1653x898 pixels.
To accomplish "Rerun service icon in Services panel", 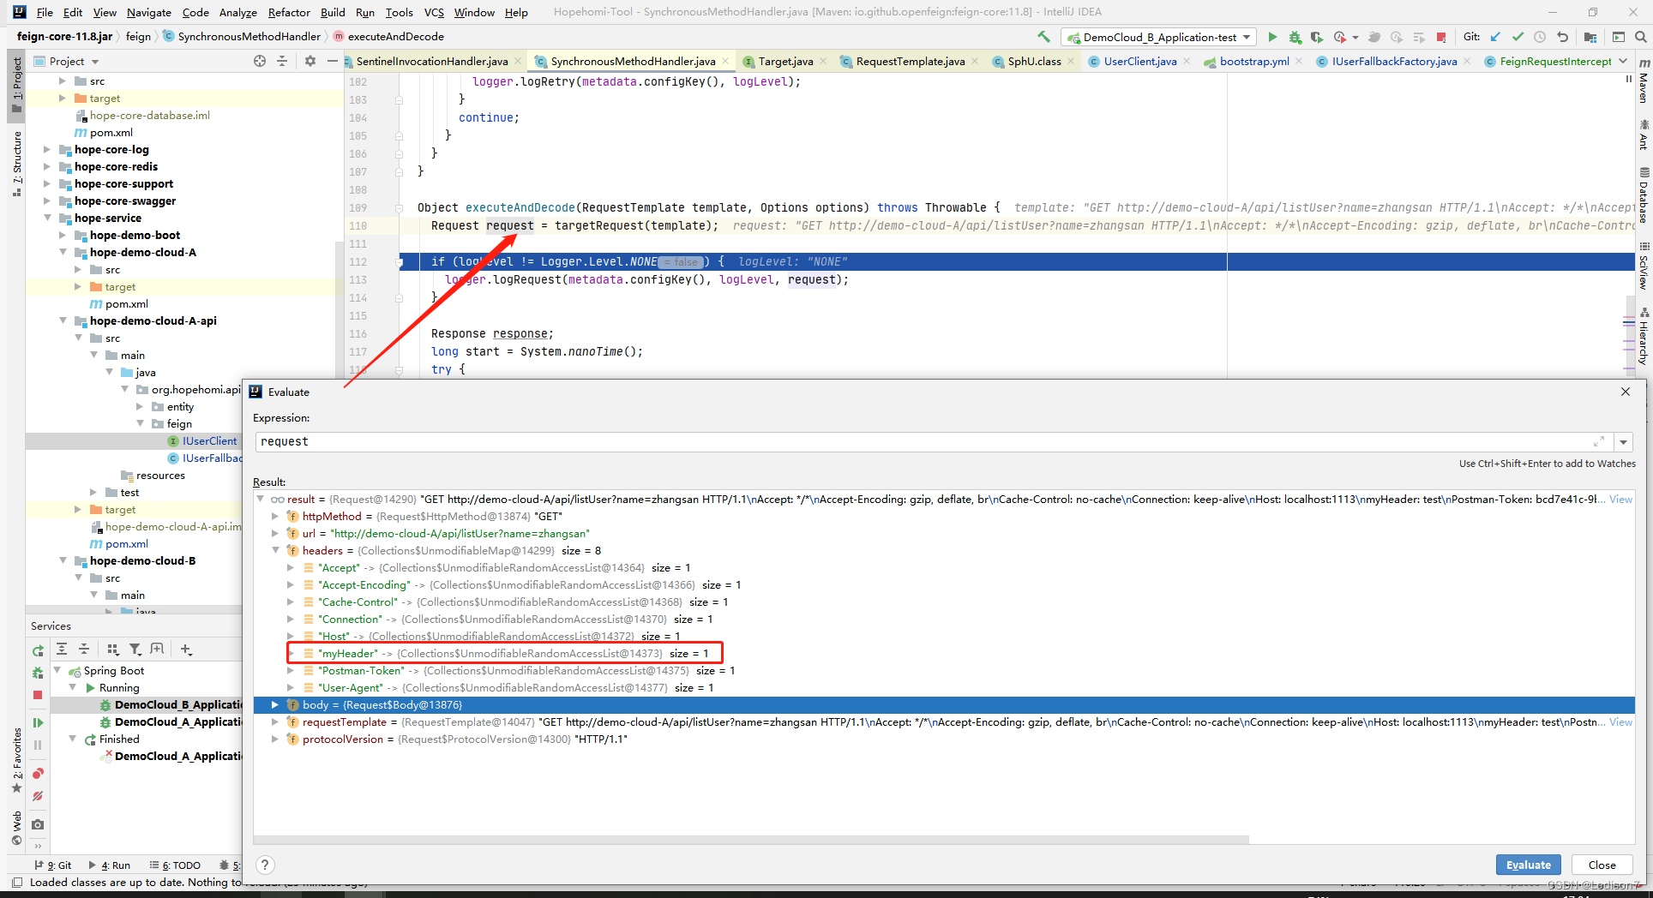I will click(38, 651).
